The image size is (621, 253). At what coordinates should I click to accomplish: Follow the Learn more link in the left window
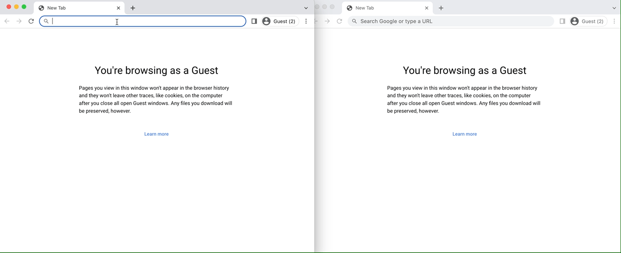pyautogui.click(x=156, y=134)
